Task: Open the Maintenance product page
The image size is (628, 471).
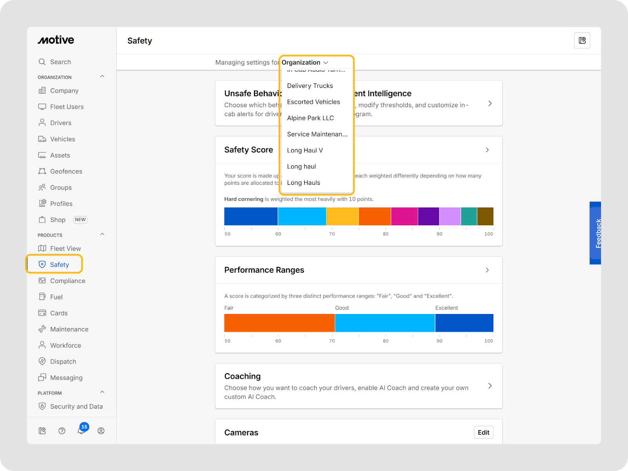Action: [x=69, y=329]
